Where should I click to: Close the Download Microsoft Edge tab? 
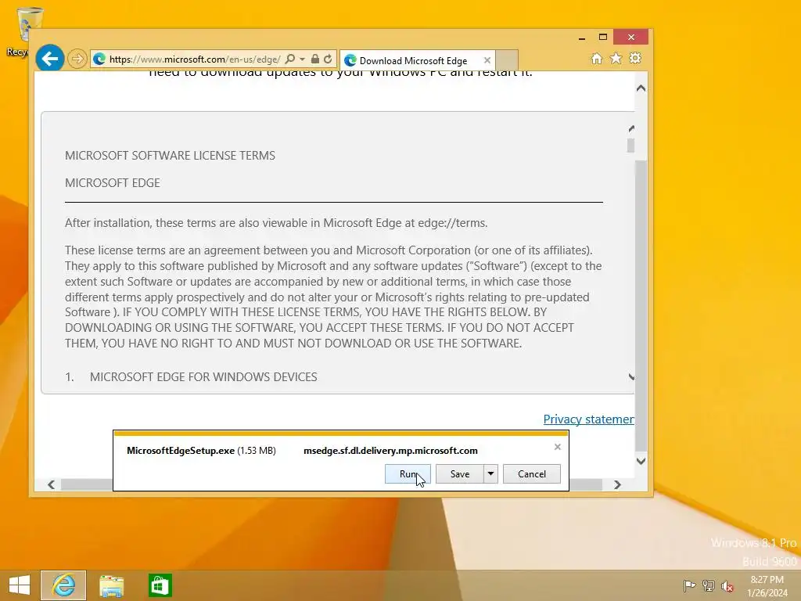tap(487, 60)
